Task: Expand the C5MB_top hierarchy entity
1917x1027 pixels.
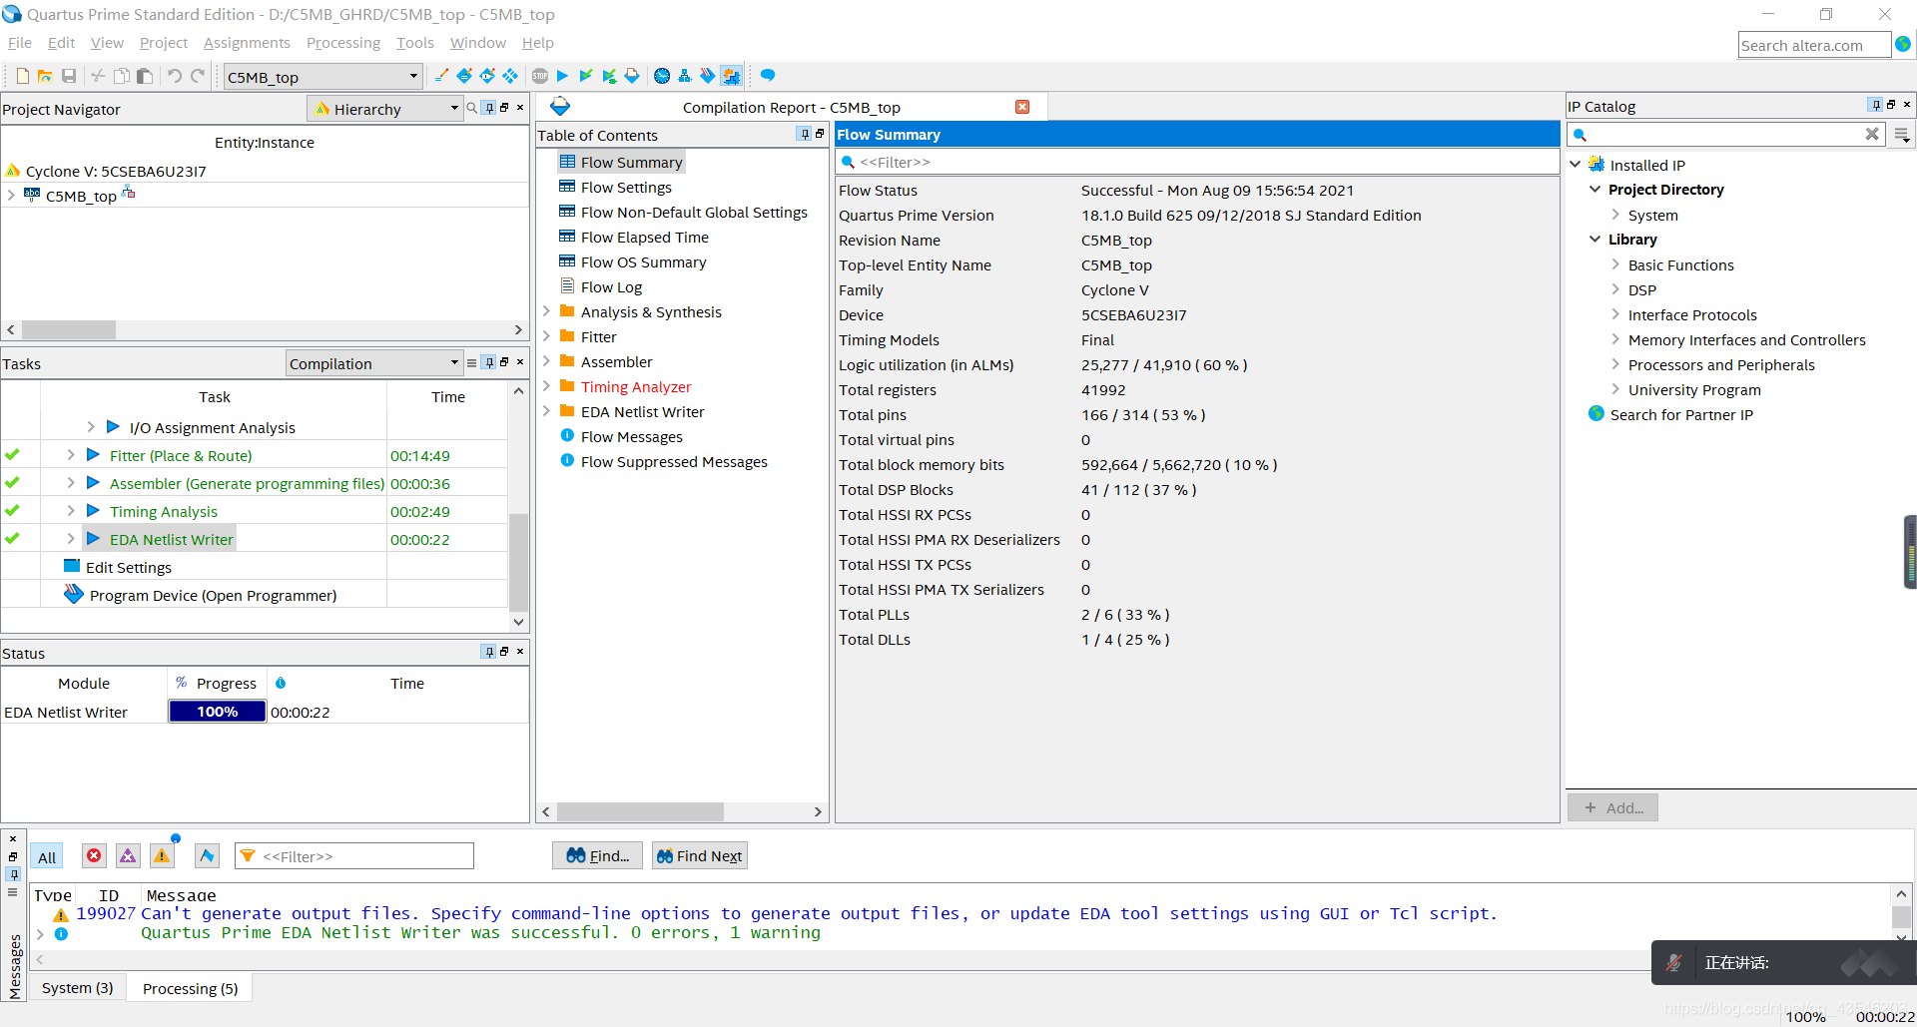Action: pos(11,195)
